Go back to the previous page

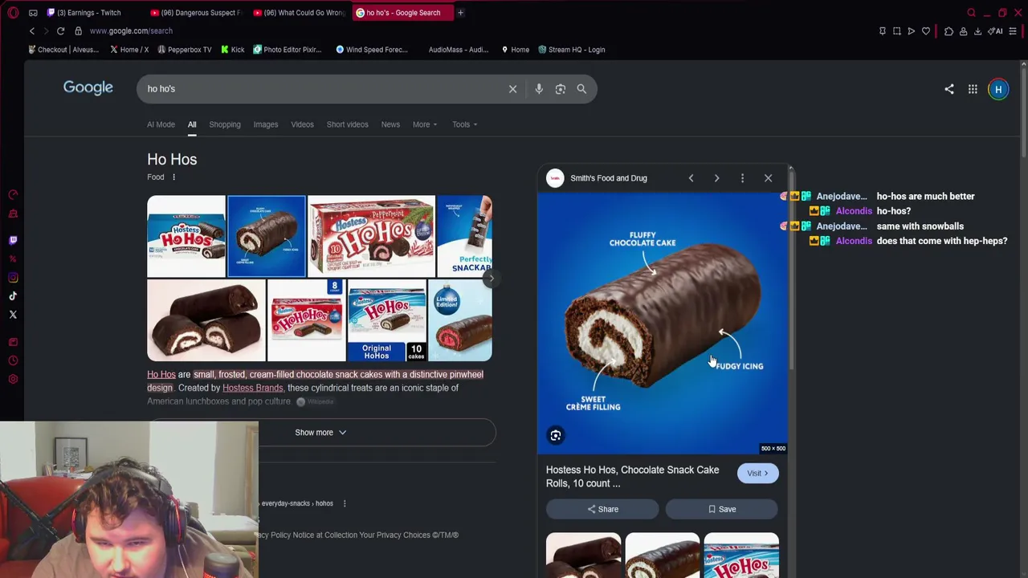[32, 31]
